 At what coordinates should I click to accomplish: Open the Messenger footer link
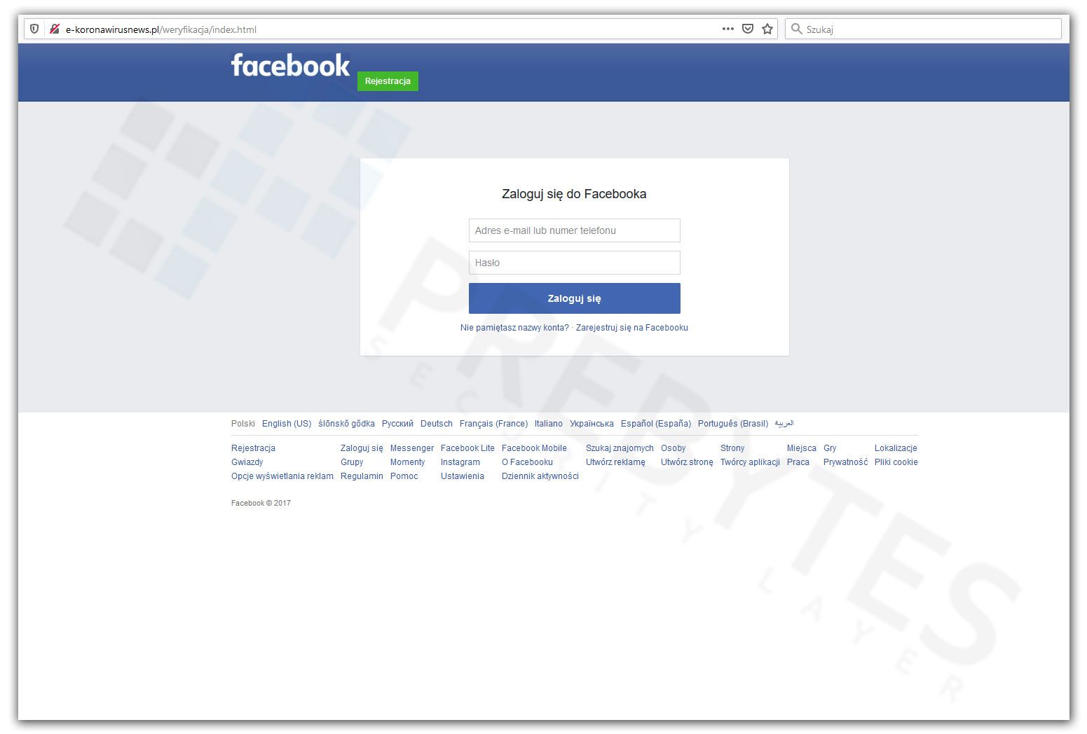(x=412, y=448)
